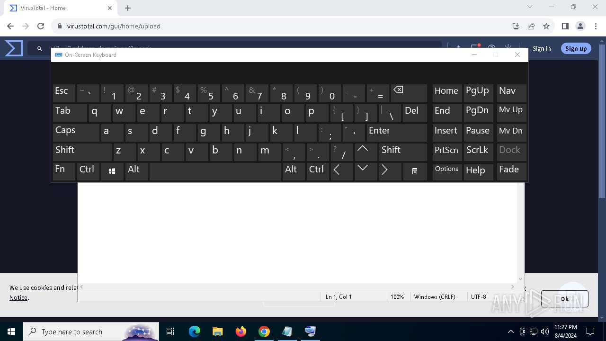Open the Chrome three-dot menu
Image resolution: width=606 pixels, height=341 pixels.
coord(596,26)
